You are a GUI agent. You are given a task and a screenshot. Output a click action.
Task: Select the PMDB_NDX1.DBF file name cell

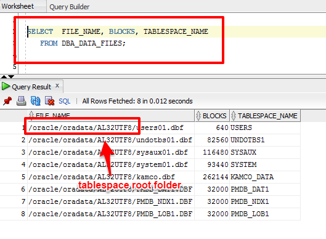coord(111,201)
